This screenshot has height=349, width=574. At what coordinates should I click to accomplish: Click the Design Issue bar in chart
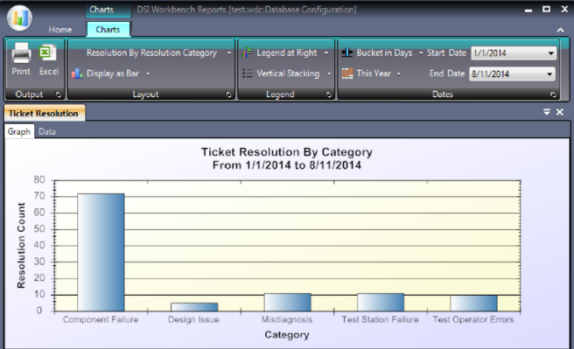pos(194,307)
